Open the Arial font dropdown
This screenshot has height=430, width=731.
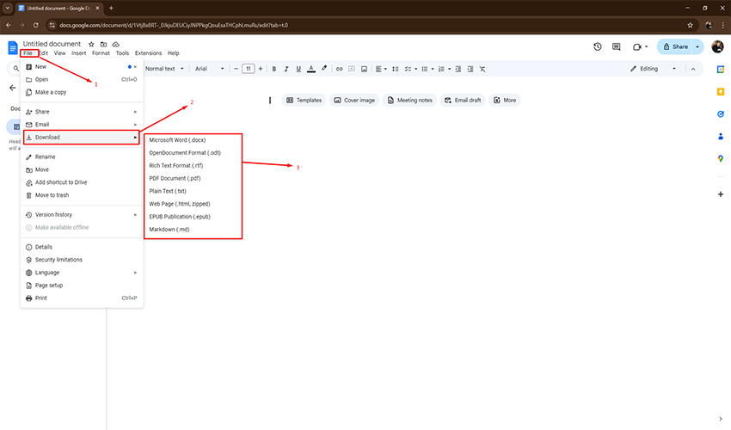coord(209,69)
